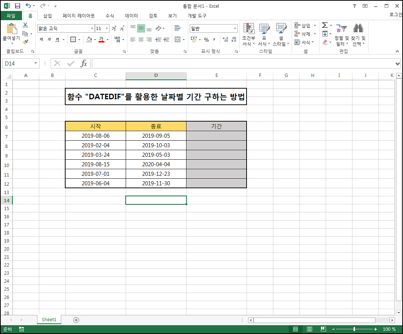Screen dimensions: 403x334
Task: Select cell E7 under 기간
Action: click(x=217, y=136)
